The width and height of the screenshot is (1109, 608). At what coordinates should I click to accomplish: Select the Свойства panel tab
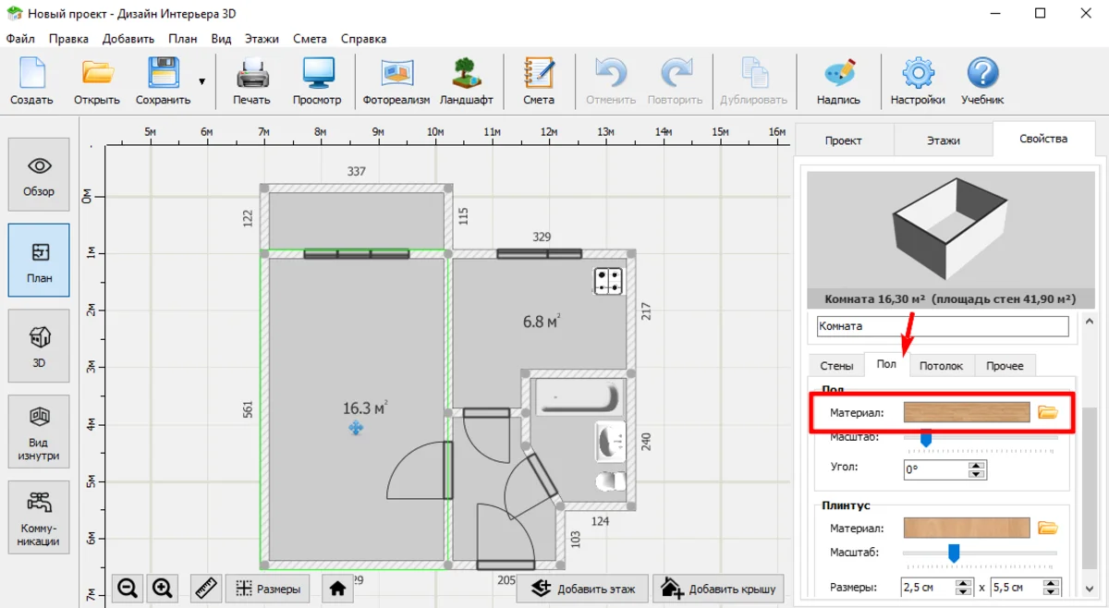click(1043, 139)
